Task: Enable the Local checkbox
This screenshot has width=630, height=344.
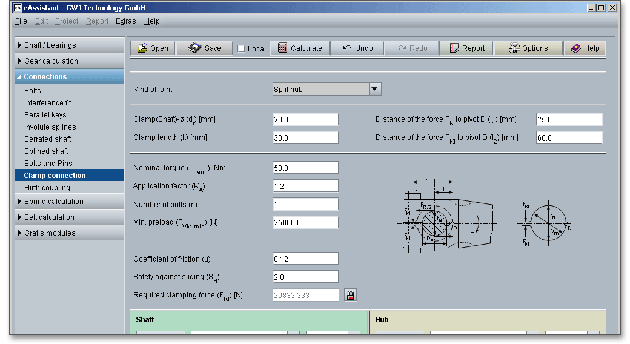Action: (241, 49)
